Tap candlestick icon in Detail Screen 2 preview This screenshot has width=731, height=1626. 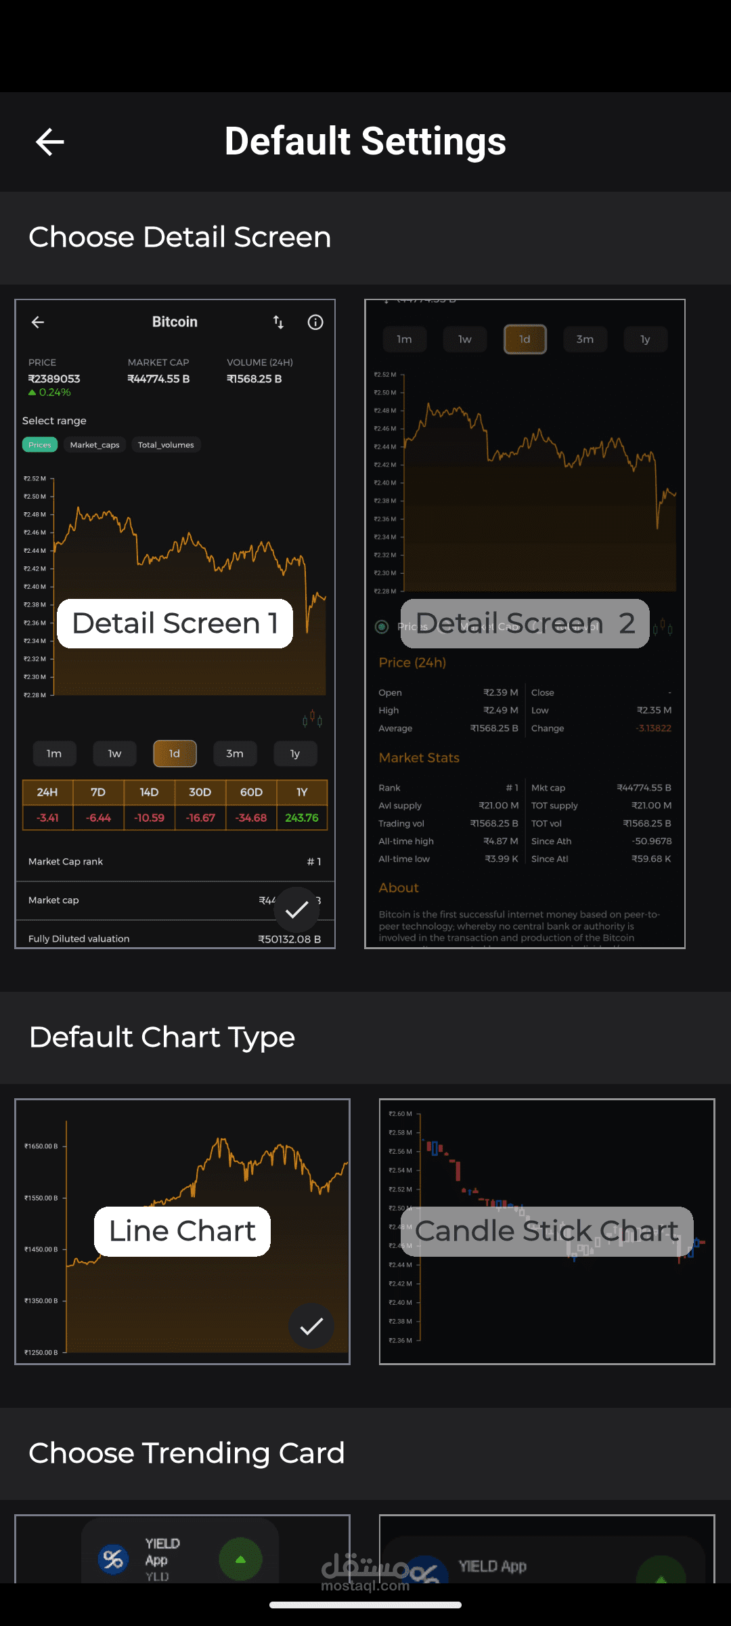coord(663,627)
